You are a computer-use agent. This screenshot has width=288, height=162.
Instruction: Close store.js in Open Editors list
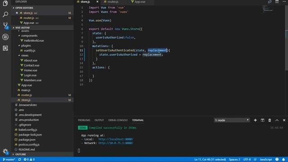17,13
